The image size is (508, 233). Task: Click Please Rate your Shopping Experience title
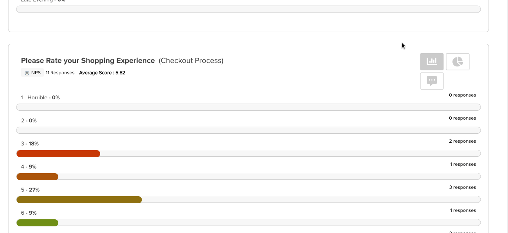click(88, 61)
